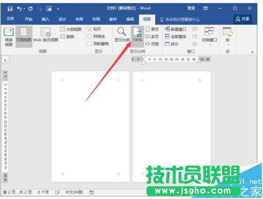Screen dimensions: 263x199
Task: Open a 新建窗口 new window
Action: tap(175, 29)
